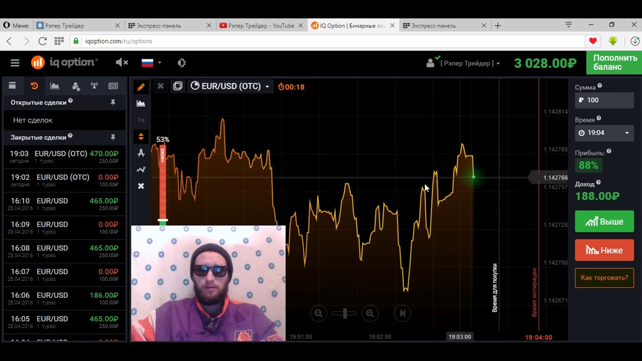Pin the Закрытые сделки section

(x=113, y=137)
